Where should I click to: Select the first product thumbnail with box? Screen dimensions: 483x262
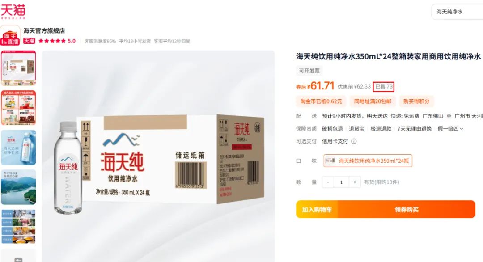(18, 68)
